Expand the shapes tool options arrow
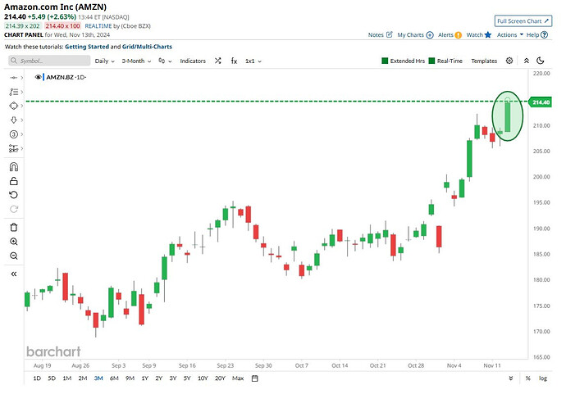Image resolution: width=566 pixels, height=394 pixels. point(22,106)
